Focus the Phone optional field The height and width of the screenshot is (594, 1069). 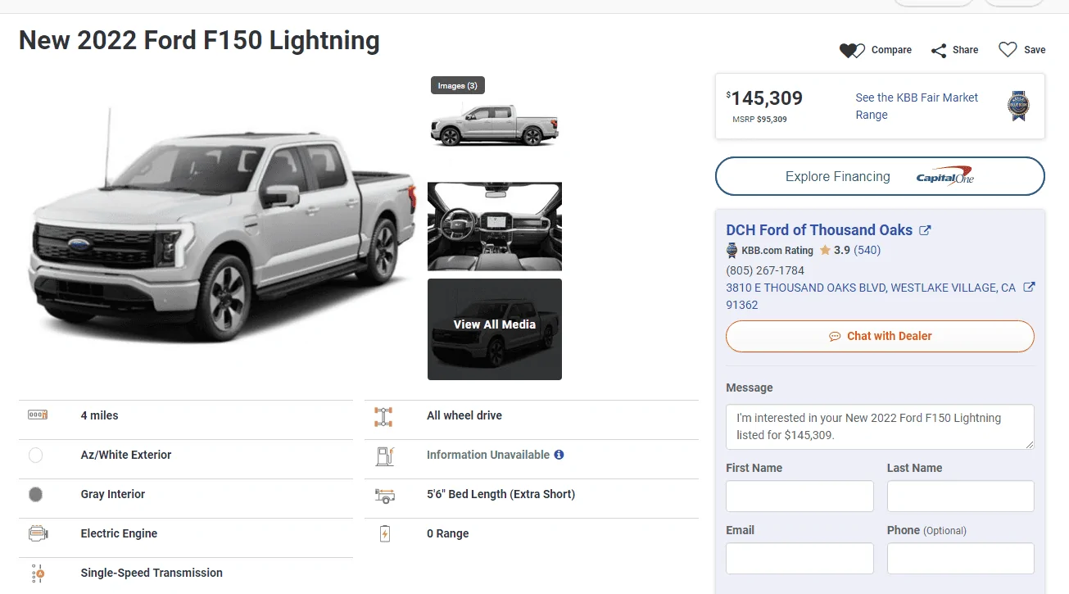click(x=961, y=559)
